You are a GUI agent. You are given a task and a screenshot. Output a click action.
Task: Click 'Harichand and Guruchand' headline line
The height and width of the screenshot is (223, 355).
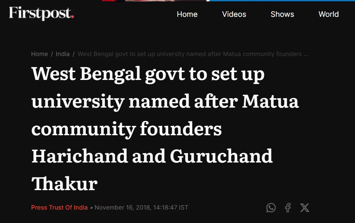coord(152,156)
